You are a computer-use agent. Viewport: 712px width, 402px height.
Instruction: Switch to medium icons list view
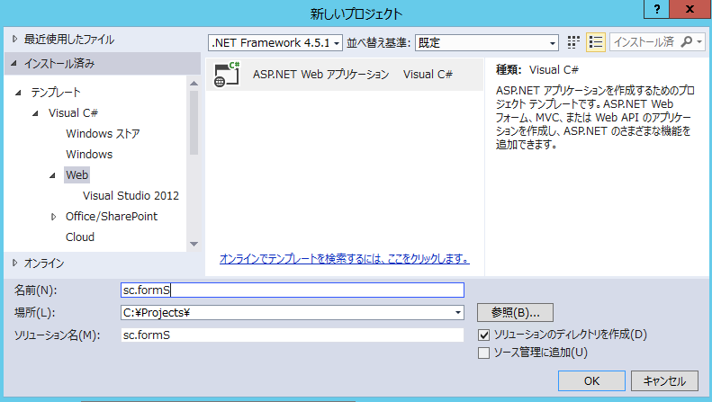596,42
